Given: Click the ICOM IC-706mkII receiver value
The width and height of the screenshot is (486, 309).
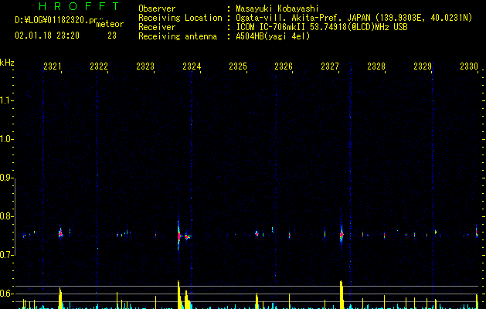Looking at the screenshot, I should (x=321, y=27).
